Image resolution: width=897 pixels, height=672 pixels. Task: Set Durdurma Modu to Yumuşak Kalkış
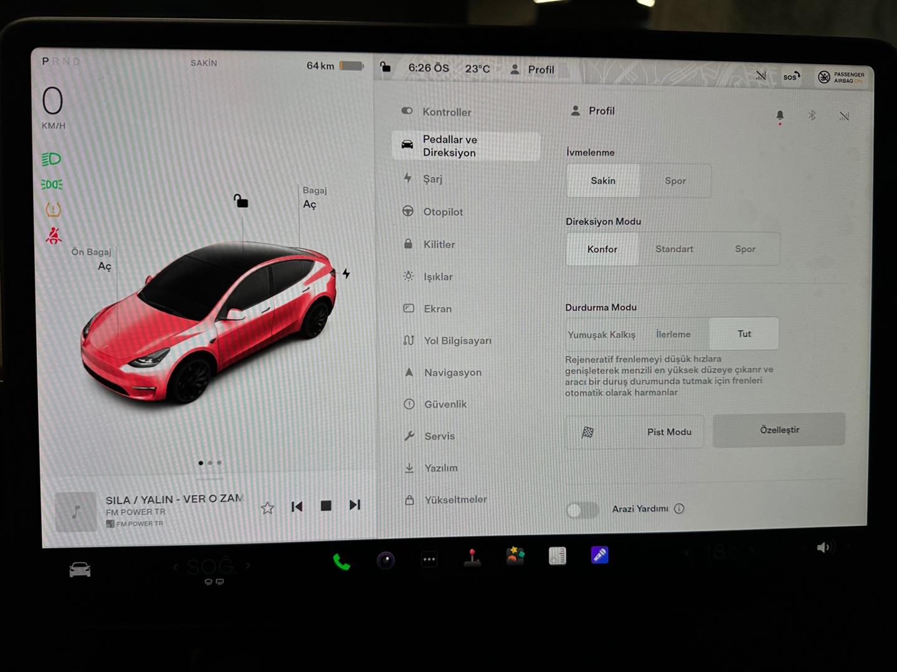click(601, 334)
